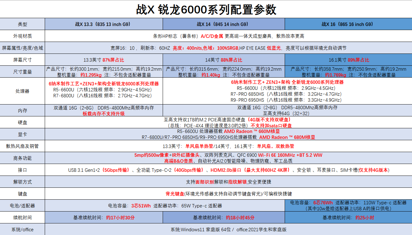Select the "USB 3.1 Gen1*2" ports description
This screenshot has height=235, width=412.
84,170
